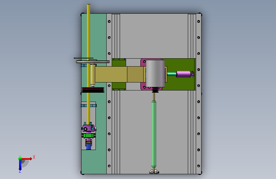This screenshot has height=179, width=276.
Task: Select the light green vertical roller
Action: [x=154, y=134]
